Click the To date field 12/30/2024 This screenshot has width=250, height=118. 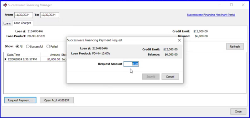[50, 15]
